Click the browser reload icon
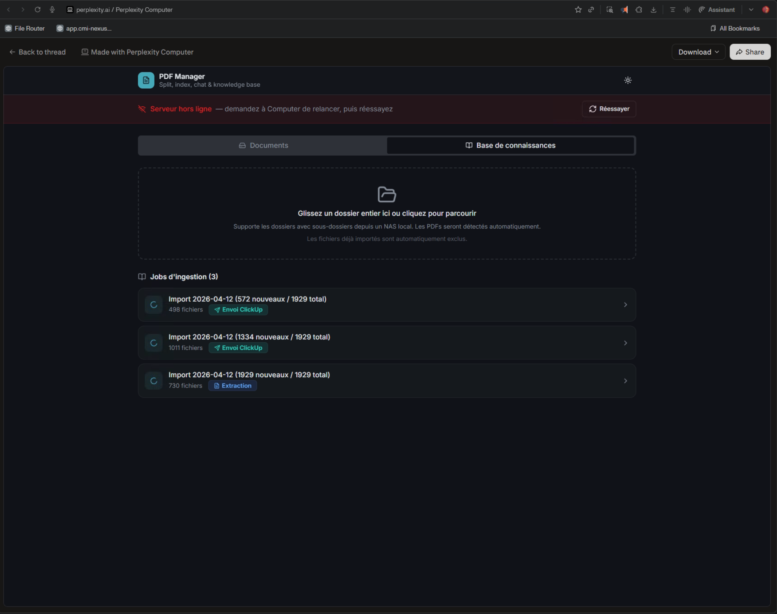This screenshot has width=777, height=614. point(38,9)
